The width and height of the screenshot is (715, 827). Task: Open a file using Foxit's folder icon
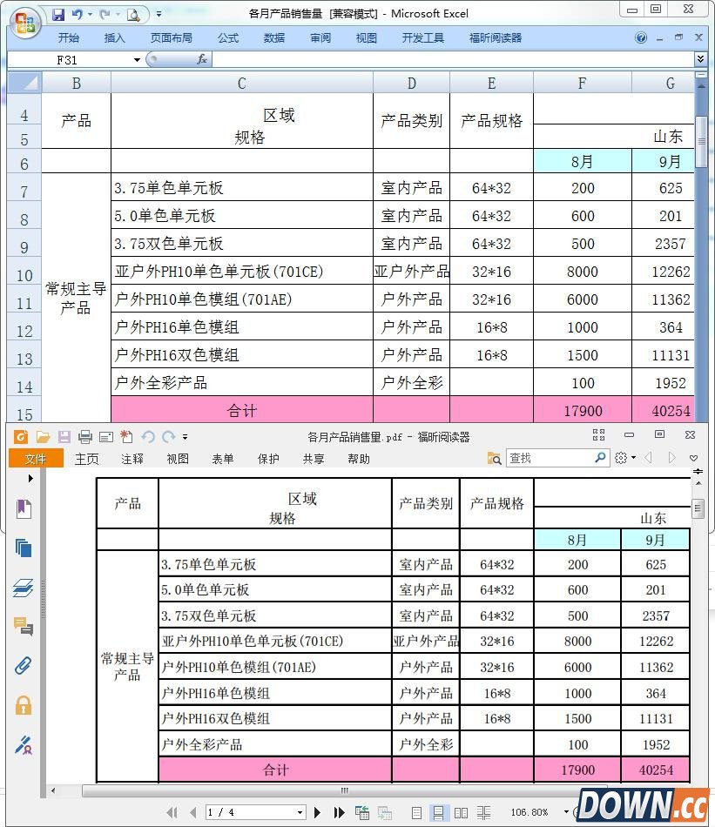[x=44, y=437]
